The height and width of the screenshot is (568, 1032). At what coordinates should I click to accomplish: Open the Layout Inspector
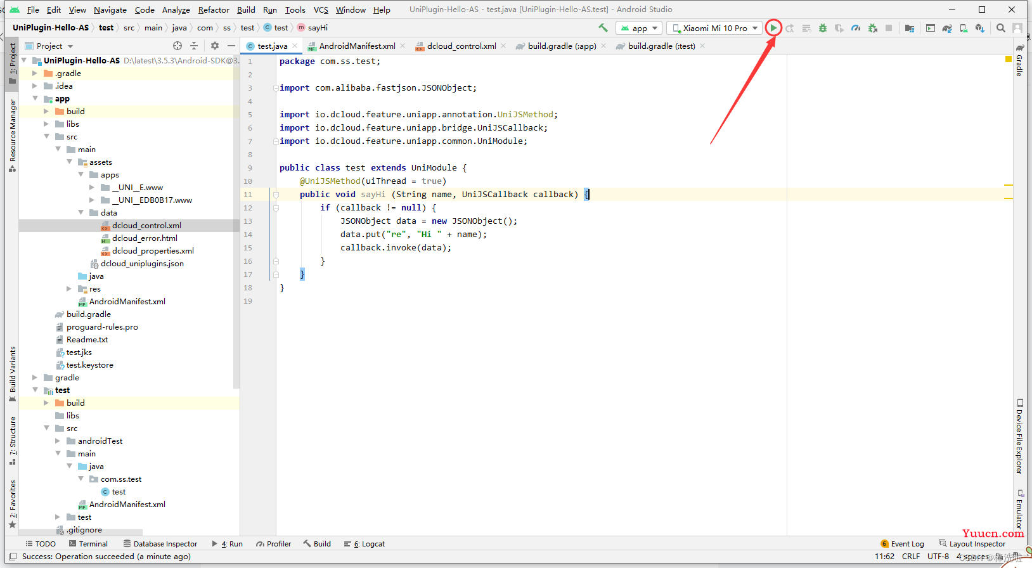click(972, 544)
